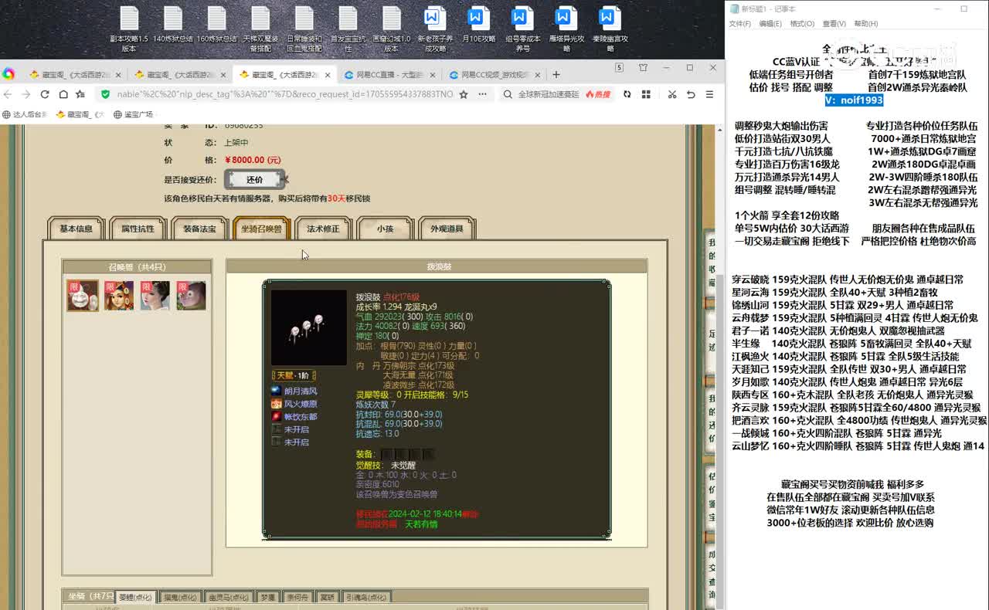
Task: Click the 还价 bargain button
Action: tap(255, 179)
